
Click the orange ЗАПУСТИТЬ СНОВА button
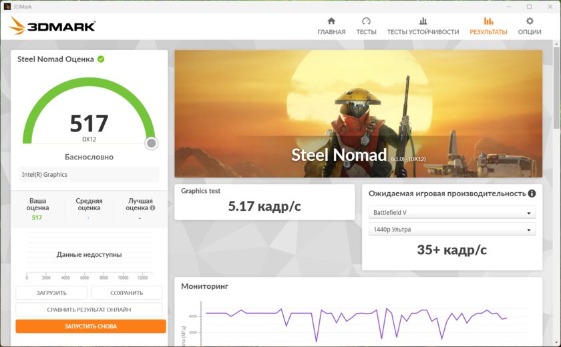[91, 326]
